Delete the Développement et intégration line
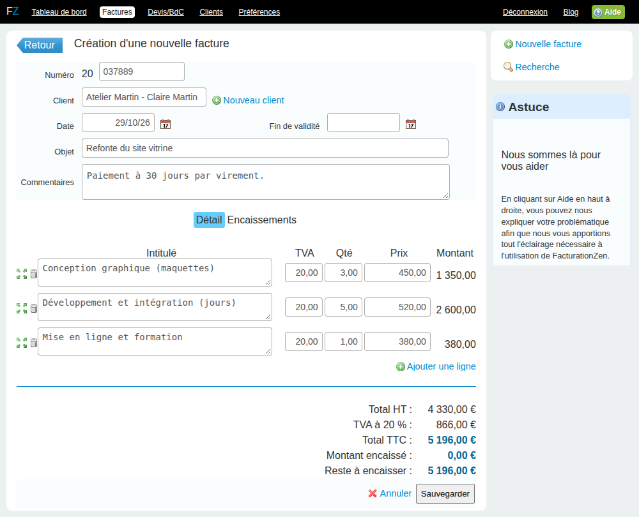Viewport: 639px width, 517px height. tap(34, 308)
